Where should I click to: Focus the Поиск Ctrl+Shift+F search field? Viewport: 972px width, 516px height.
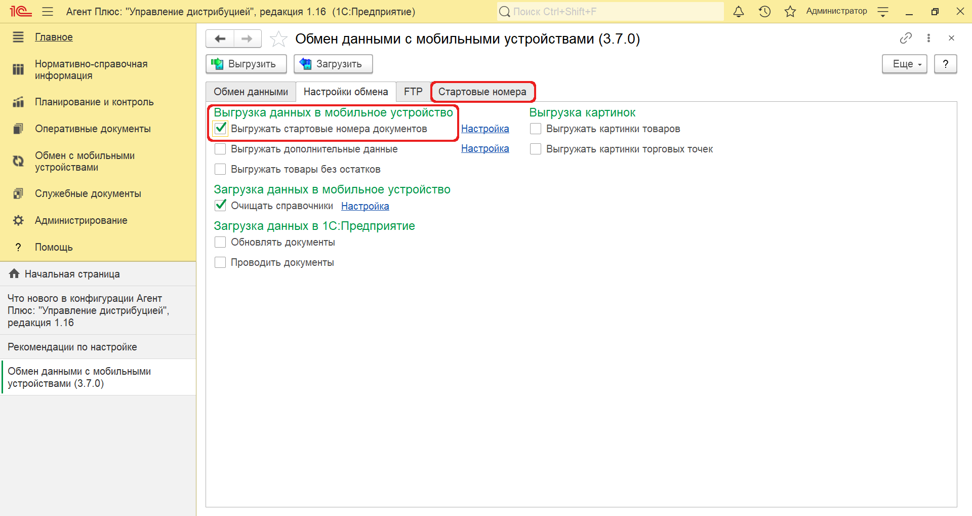click(610, 11)
